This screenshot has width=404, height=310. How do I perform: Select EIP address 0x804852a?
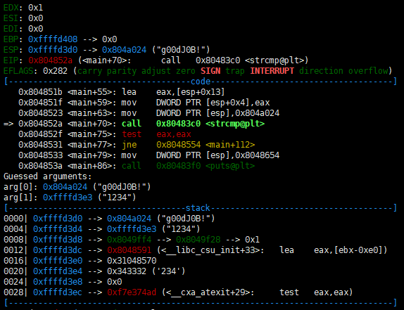[50, 60]
